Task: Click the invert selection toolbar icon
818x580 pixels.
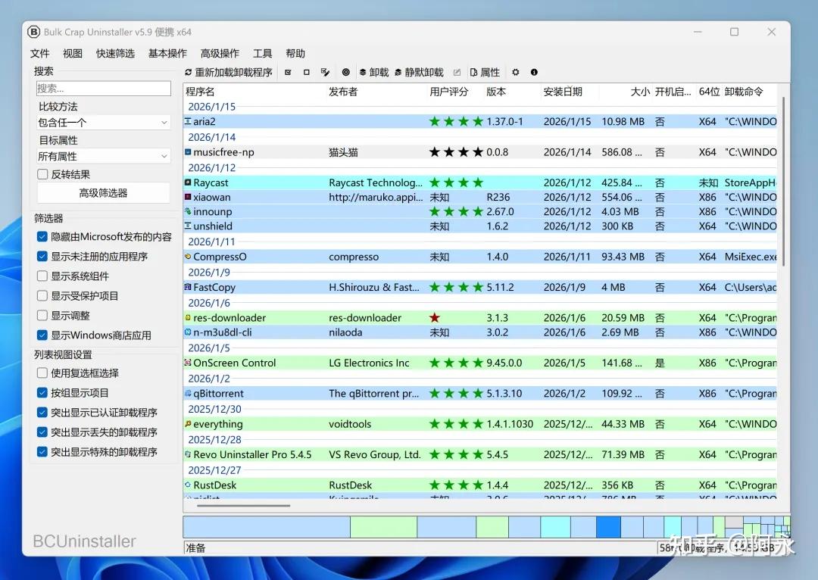Action: point(325,73)
